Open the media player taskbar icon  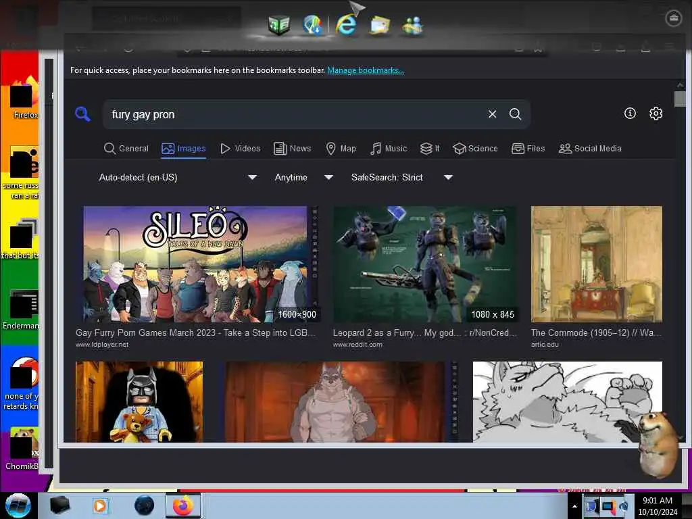[x=100, y=505]
